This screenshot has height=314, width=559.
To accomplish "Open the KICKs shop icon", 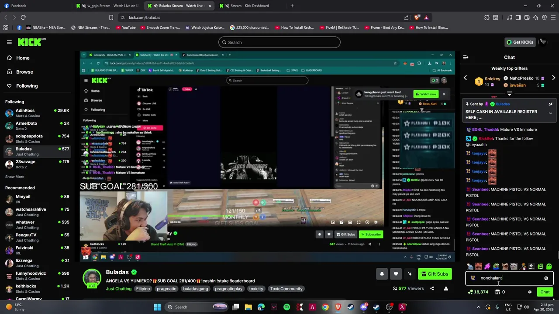I will point(497,292).
